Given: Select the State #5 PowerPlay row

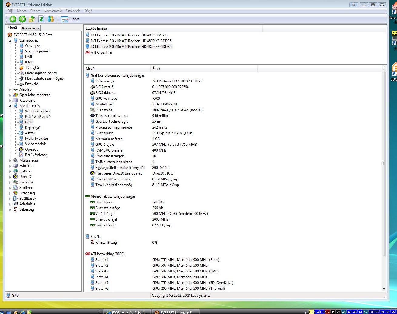Looking at the screenshot, I should click(x=233, y=283).
